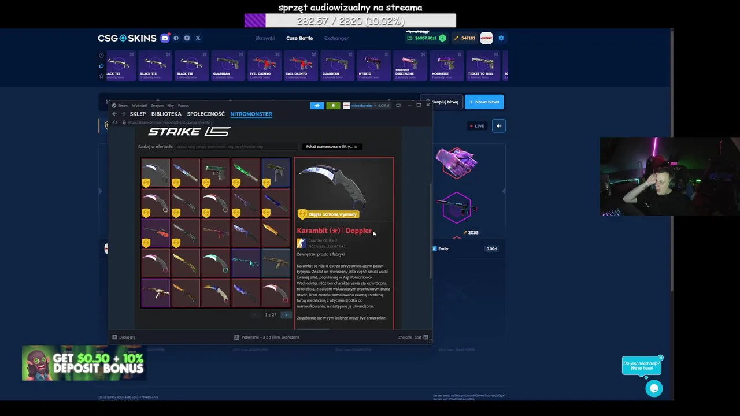Open the Instagram icon in site header
Image resolution: width=740 pixels, height=416 pixels.
point(187,38)
